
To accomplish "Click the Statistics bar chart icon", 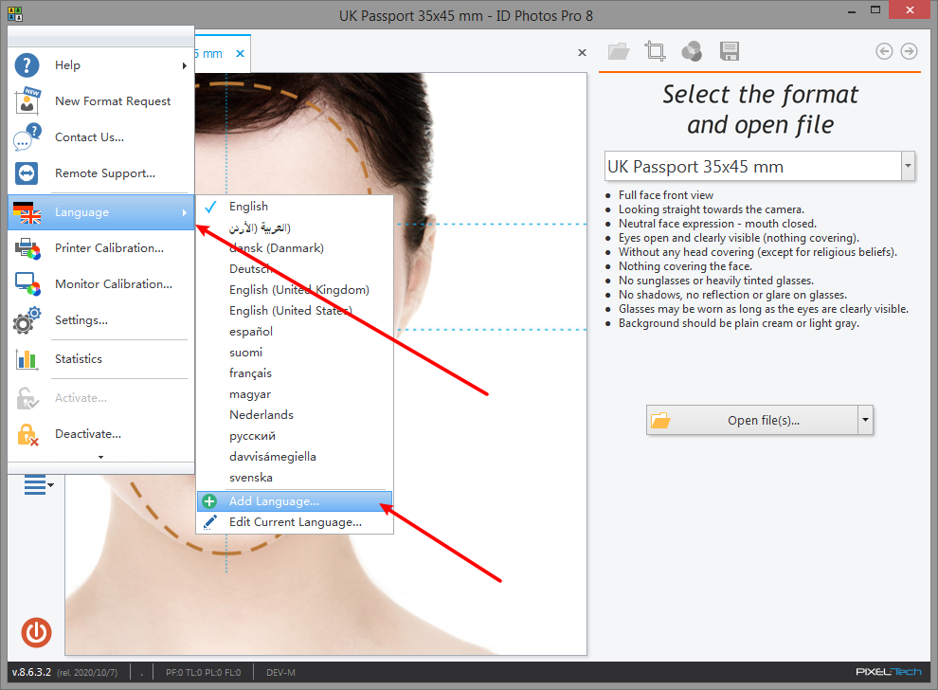I will [27, 359].
